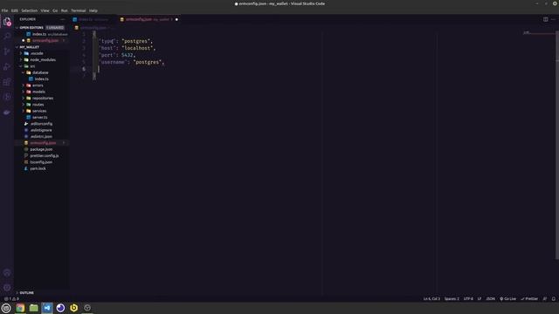The width and height of the screenshot is (559, 314).
Task: Open the last taskbar app icon
Action: coord(87,308)
